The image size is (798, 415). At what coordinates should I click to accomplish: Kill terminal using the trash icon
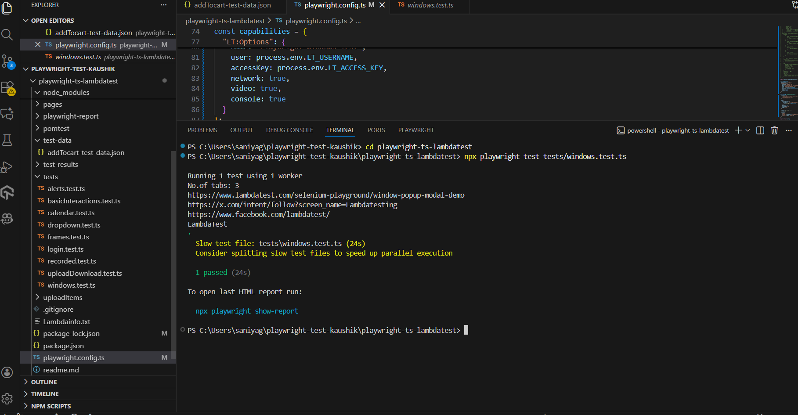774,130
